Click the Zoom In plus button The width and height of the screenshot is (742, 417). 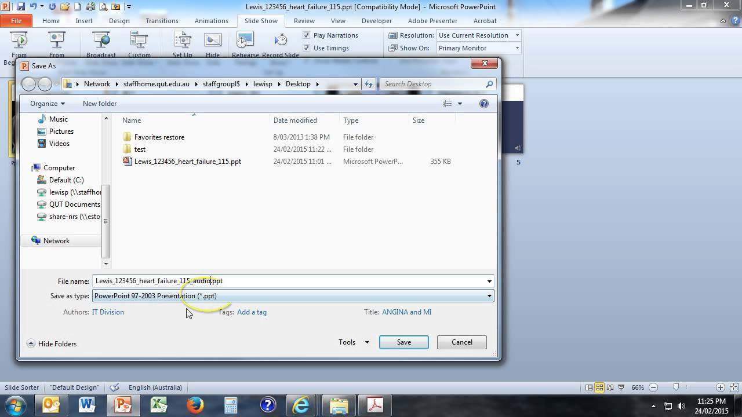tap(721, 387)
